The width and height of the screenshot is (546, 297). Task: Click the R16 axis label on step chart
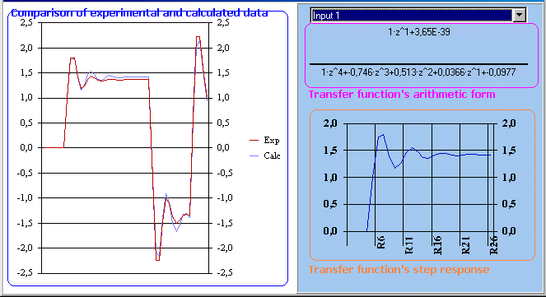pyautogui.click(x=437, y=245)
